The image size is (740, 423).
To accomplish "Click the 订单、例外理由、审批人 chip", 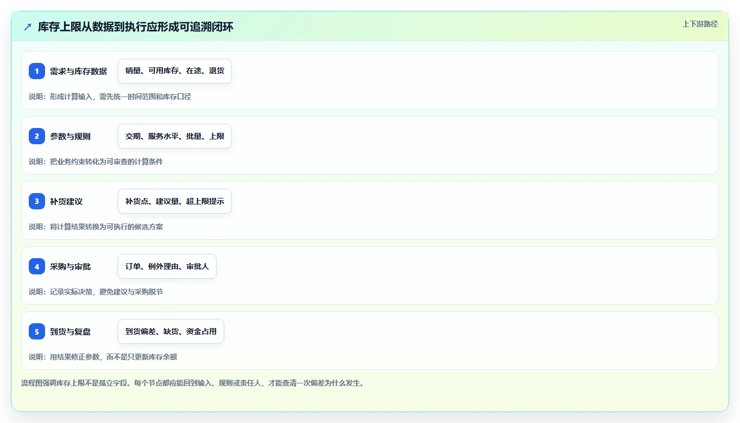I will point(167,266).
